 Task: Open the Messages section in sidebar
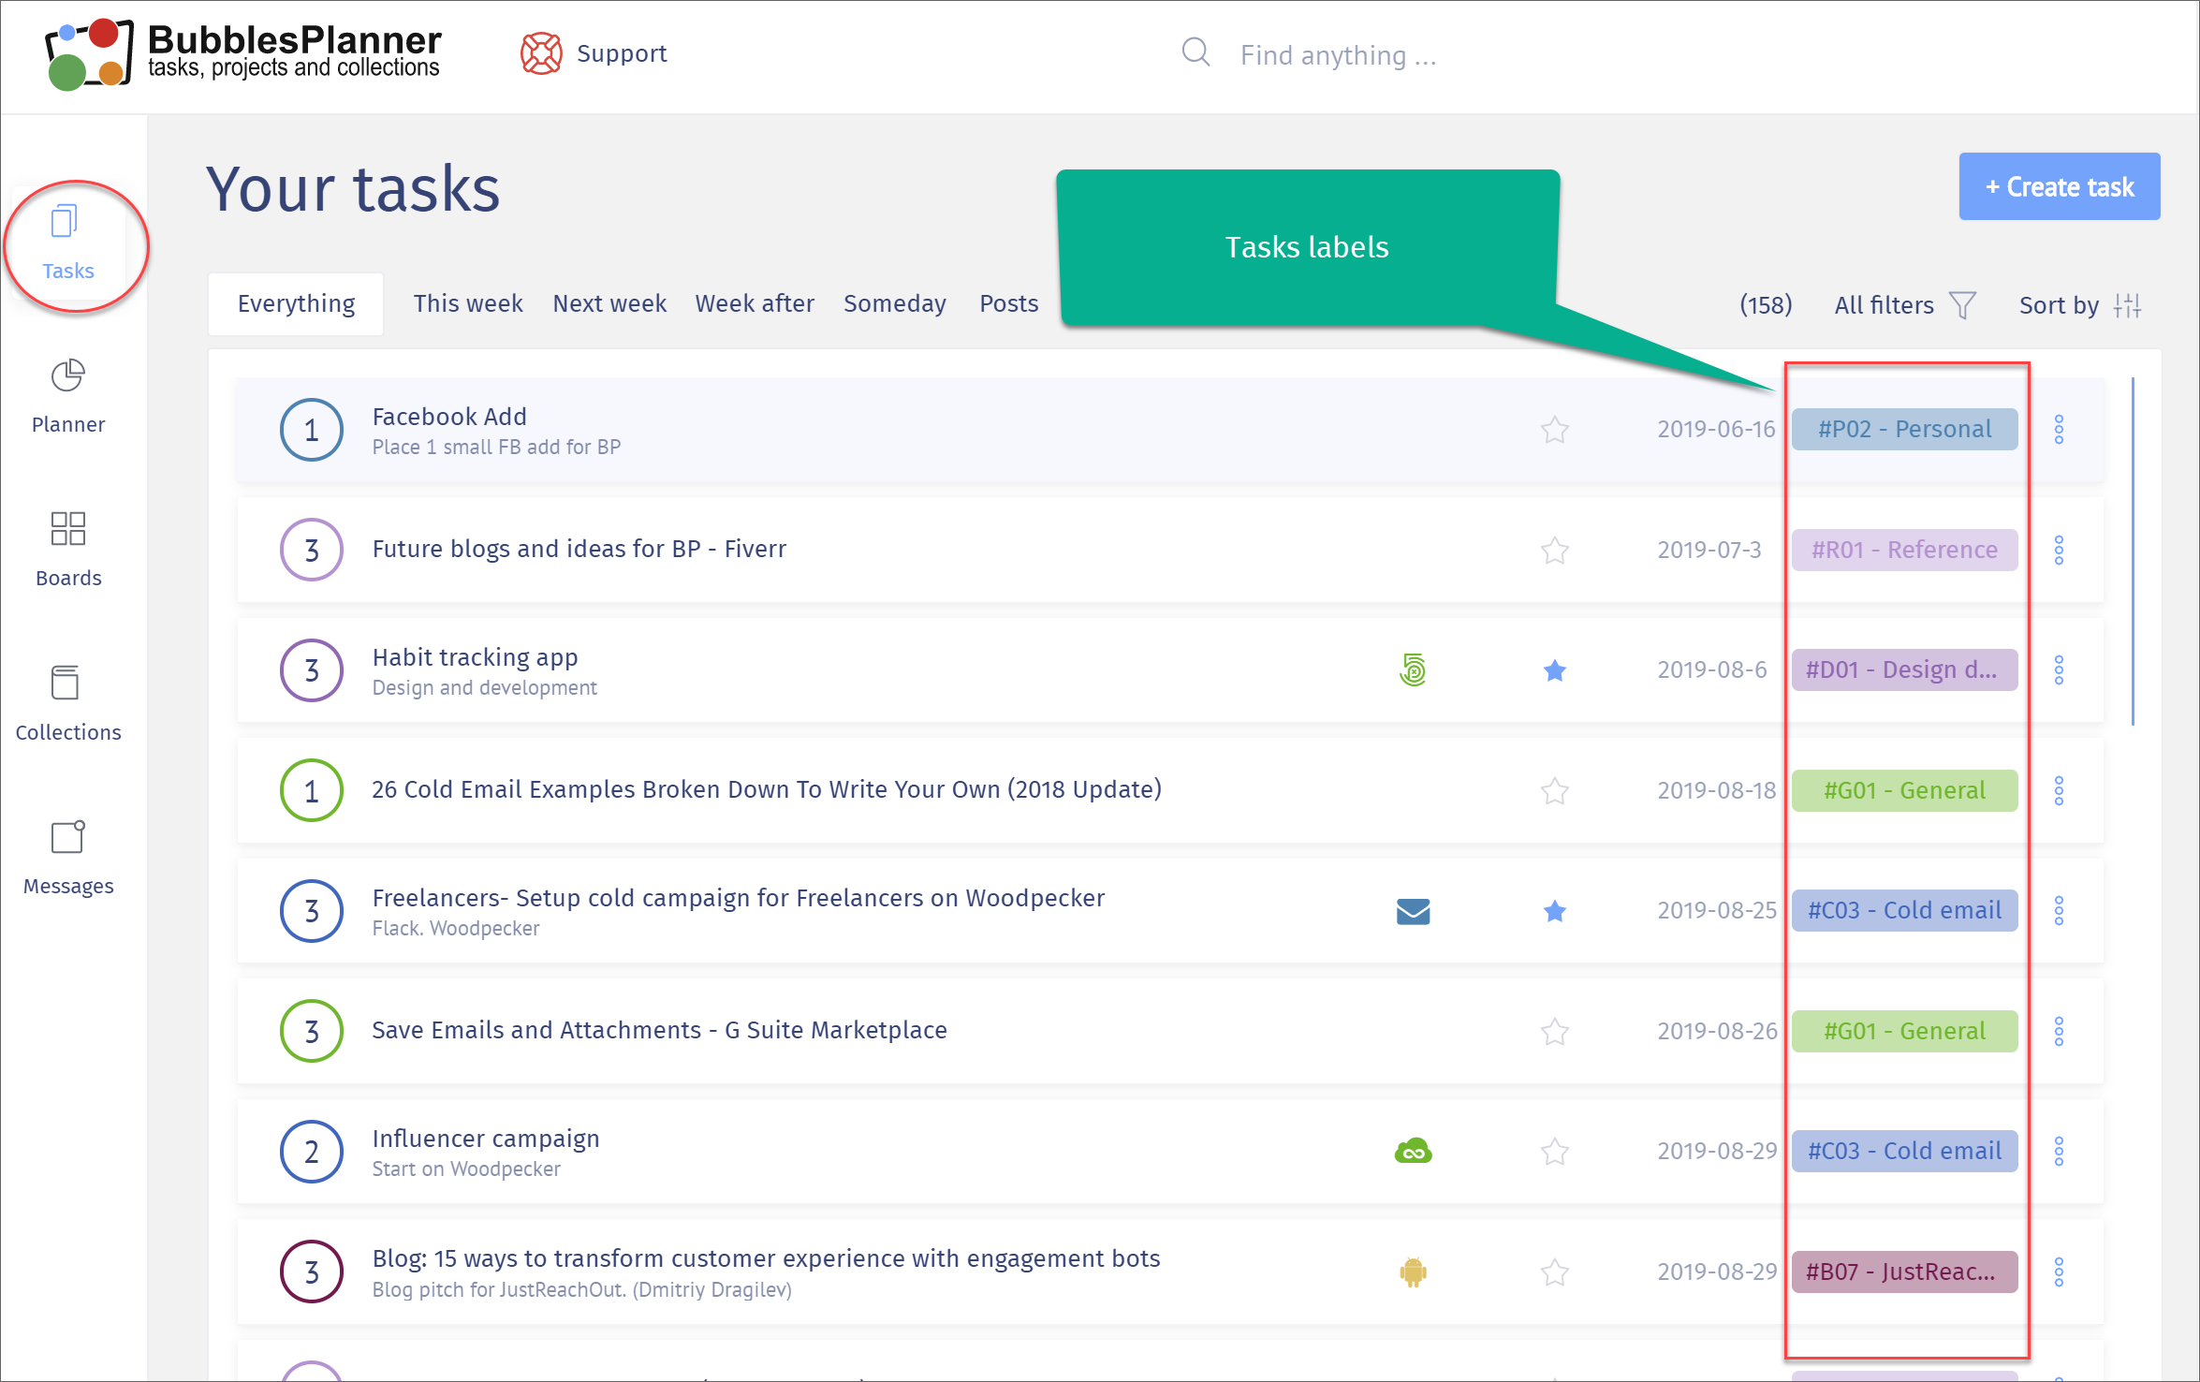coord(68,859)
